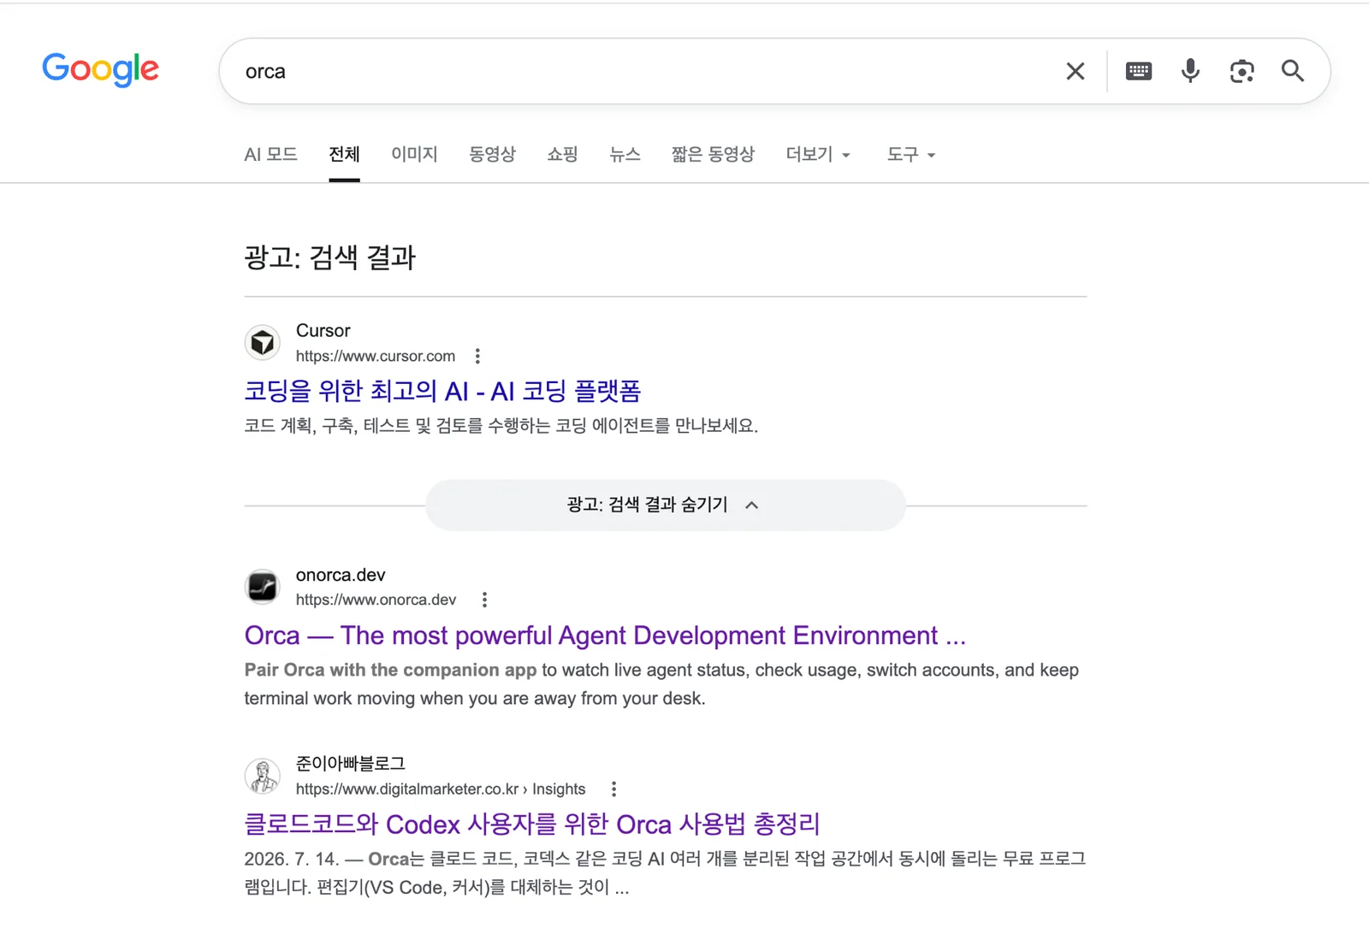This screenshot has width=1369, height=928.
Task: Click the 광고: 검색 결과 heading
Action: click(x=329, y=257)
